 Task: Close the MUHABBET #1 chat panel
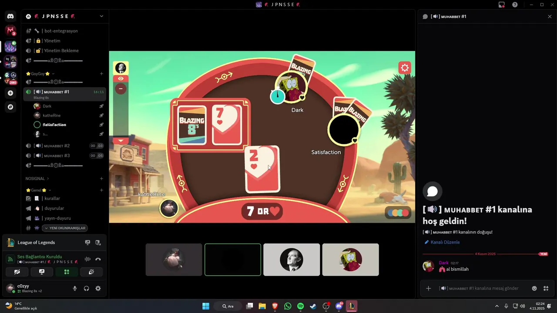tap(550, 17)
